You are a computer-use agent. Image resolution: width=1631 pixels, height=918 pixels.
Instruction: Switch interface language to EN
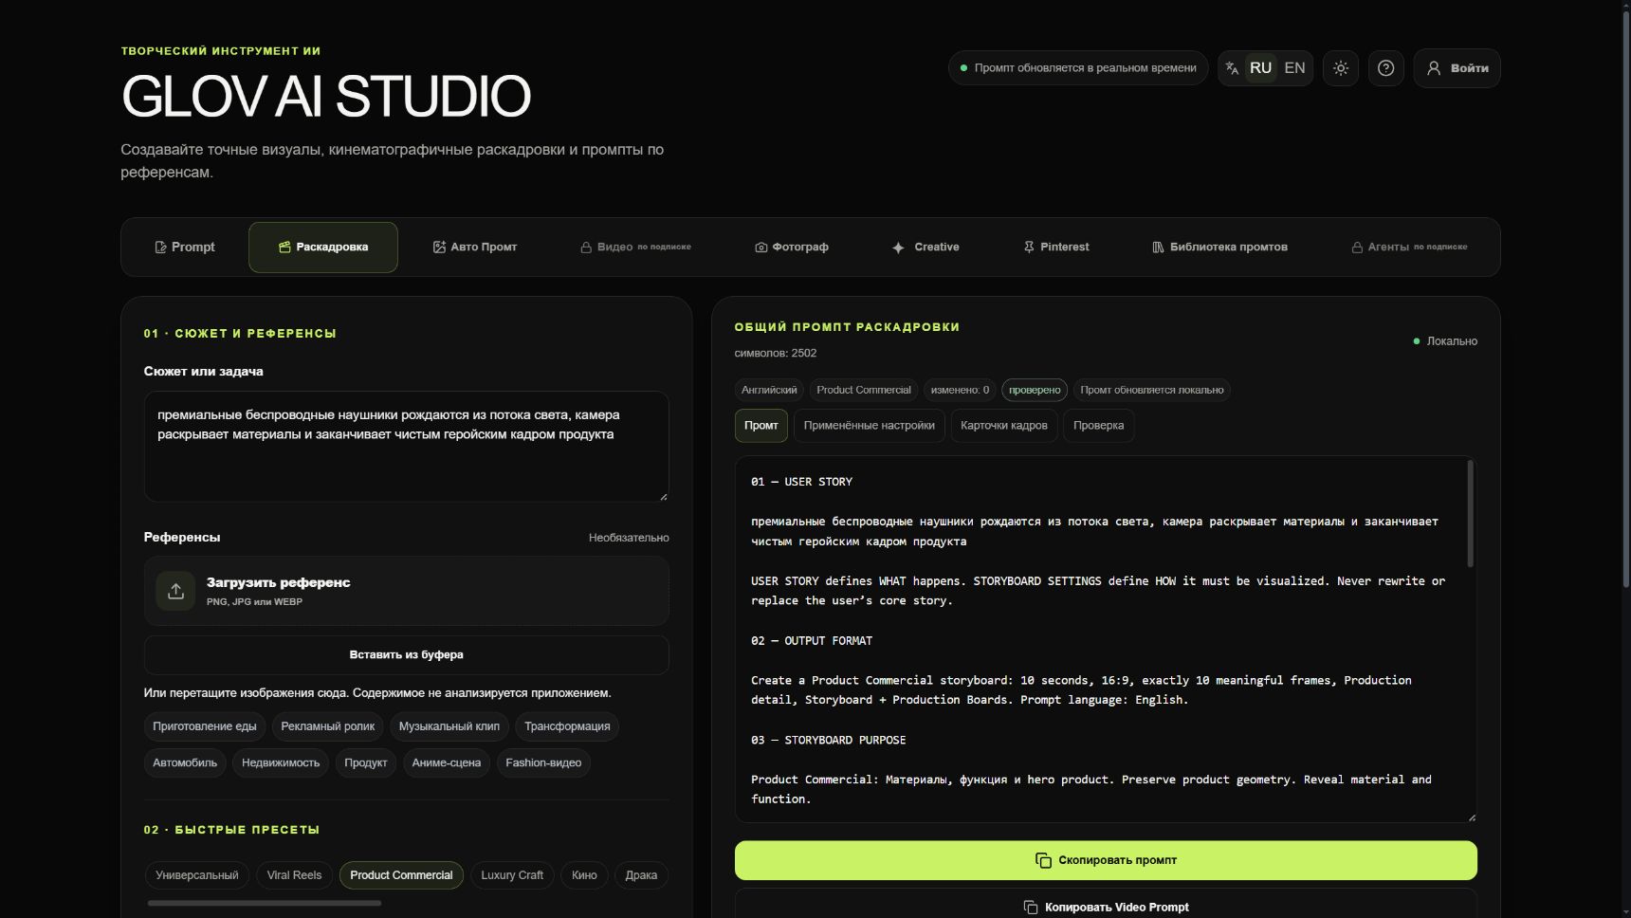[1294, 68]
